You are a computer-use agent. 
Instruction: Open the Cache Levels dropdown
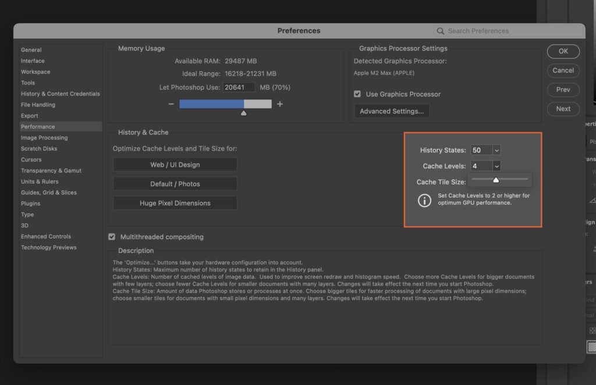pyautogui.click(x=495, y=166)
